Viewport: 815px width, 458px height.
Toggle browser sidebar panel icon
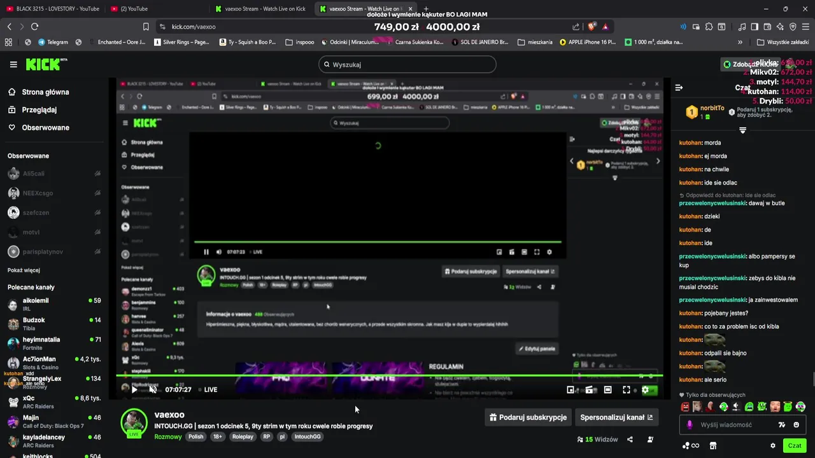coord(755,27)
